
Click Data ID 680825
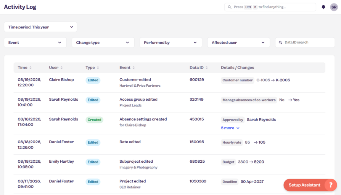coord(197,162)
